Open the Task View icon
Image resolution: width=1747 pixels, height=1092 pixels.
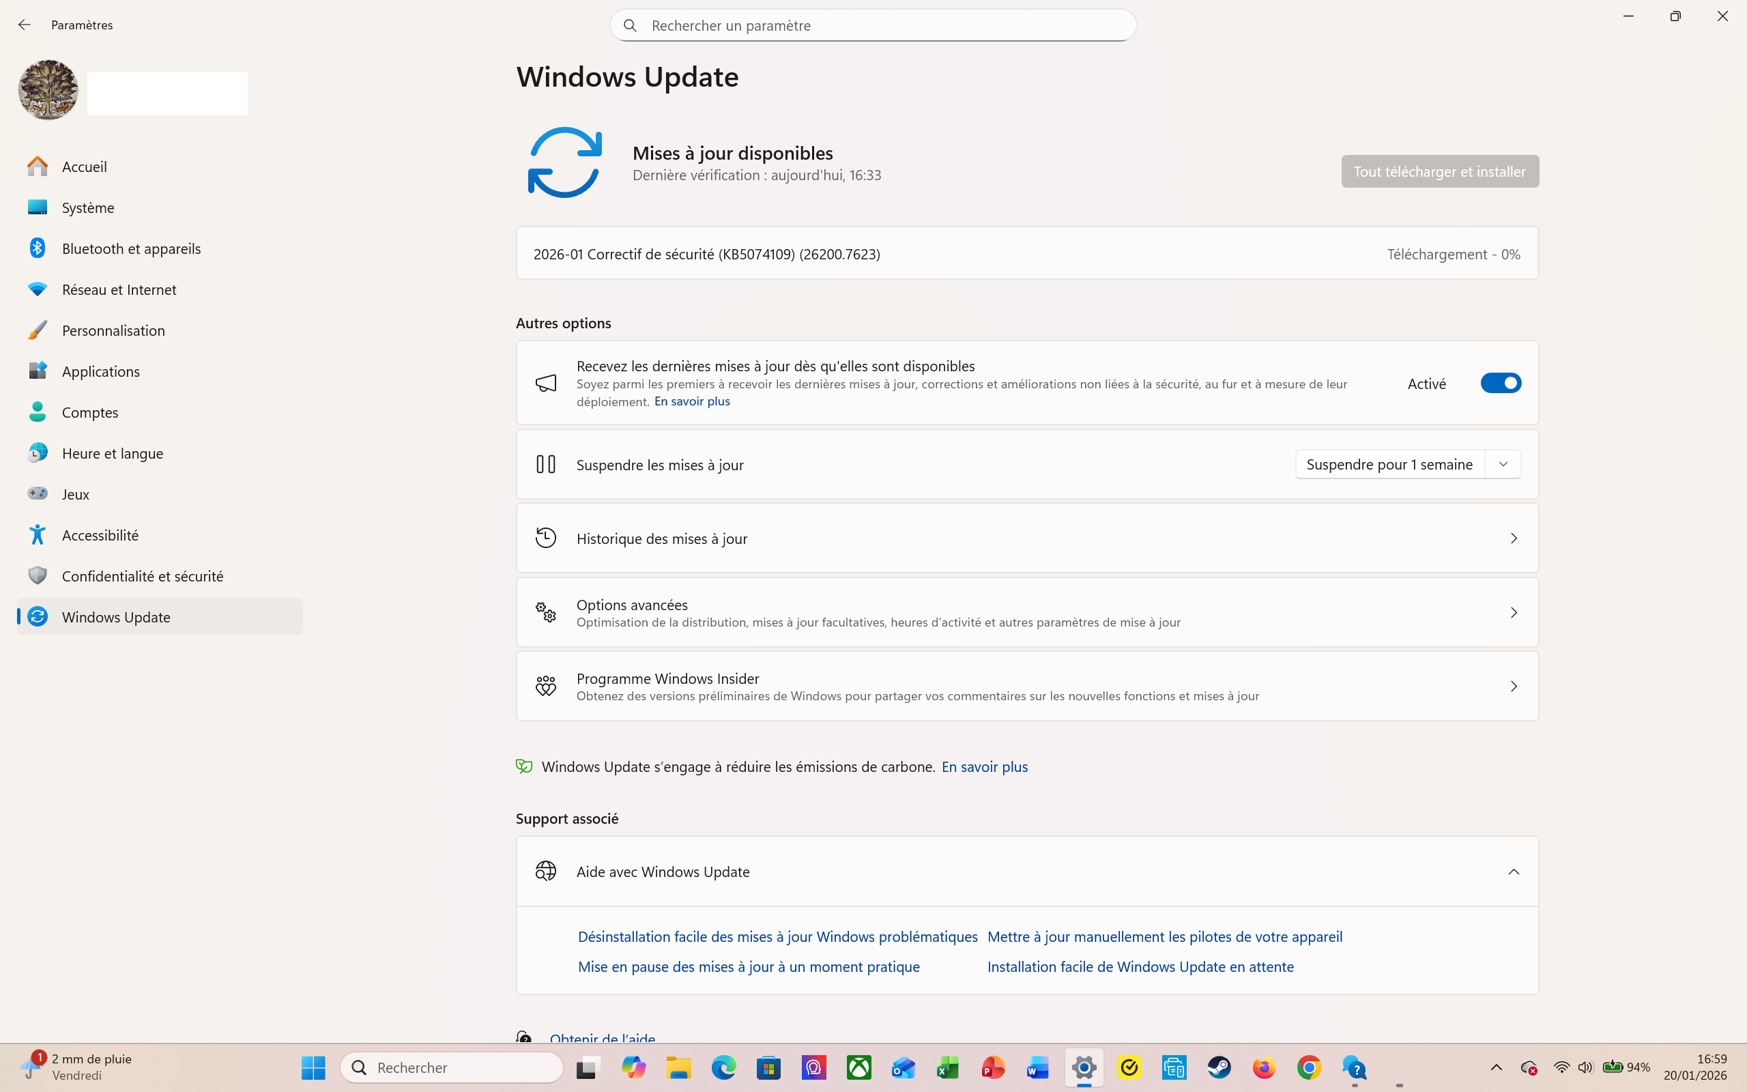(x=588, y=1067)
